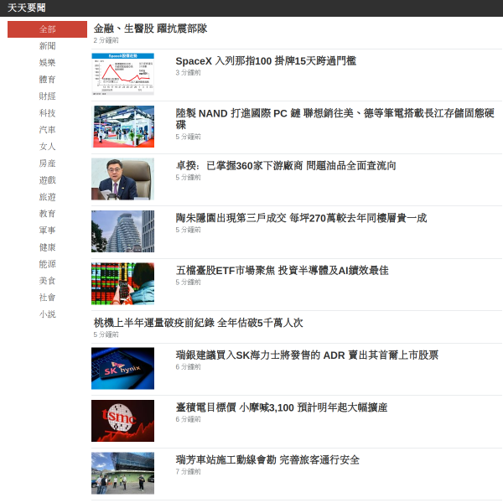Choose the 汽車 category
Image resolution: width=503 pixels, height=503 pixels.
[x=47, y=130]
